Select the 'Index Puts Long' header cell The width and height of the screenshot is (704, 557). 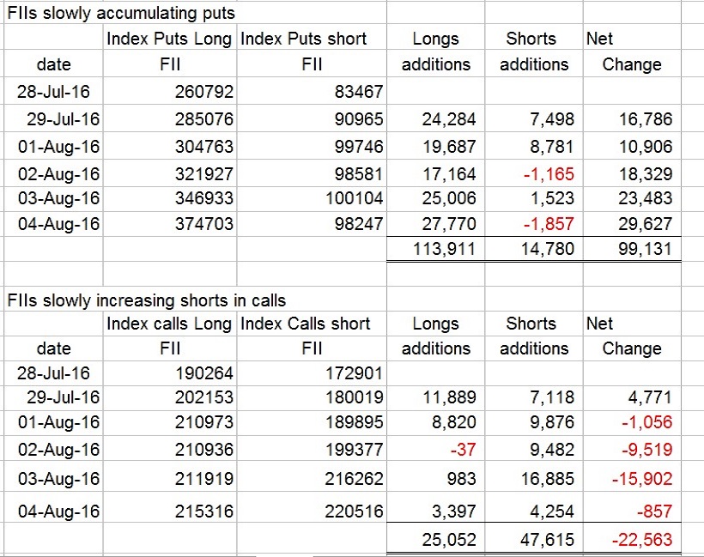171,39
